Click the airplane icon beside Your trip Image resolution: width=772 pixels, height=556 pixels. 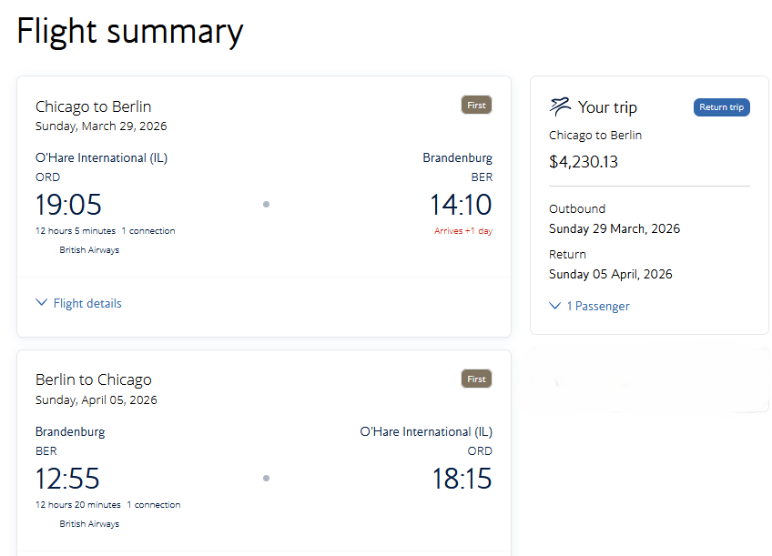(x=560, y=106)
